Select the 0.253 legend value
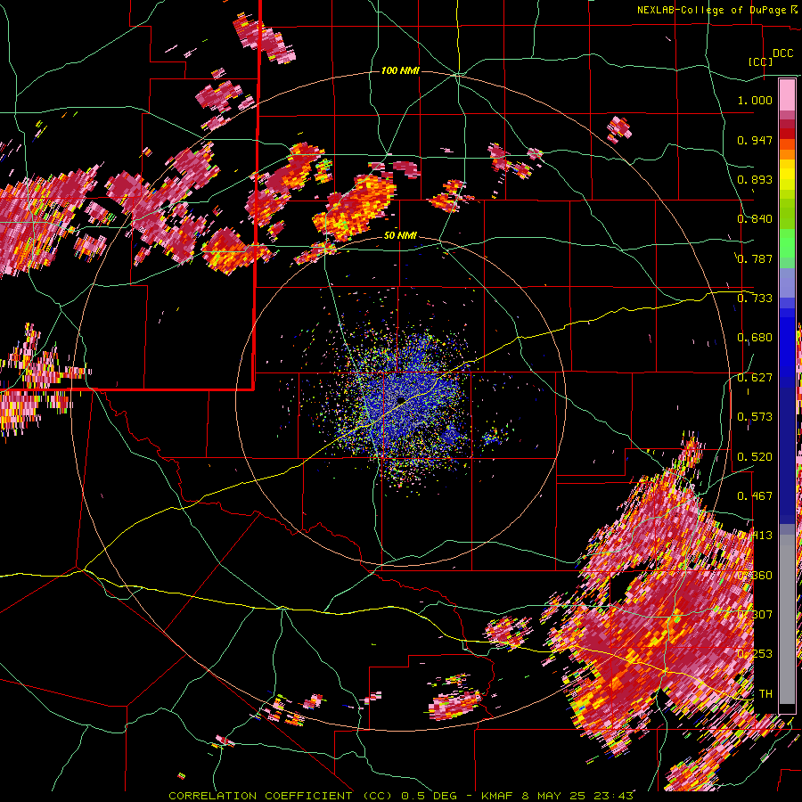 pyautogui.click(x=755, y=654)
